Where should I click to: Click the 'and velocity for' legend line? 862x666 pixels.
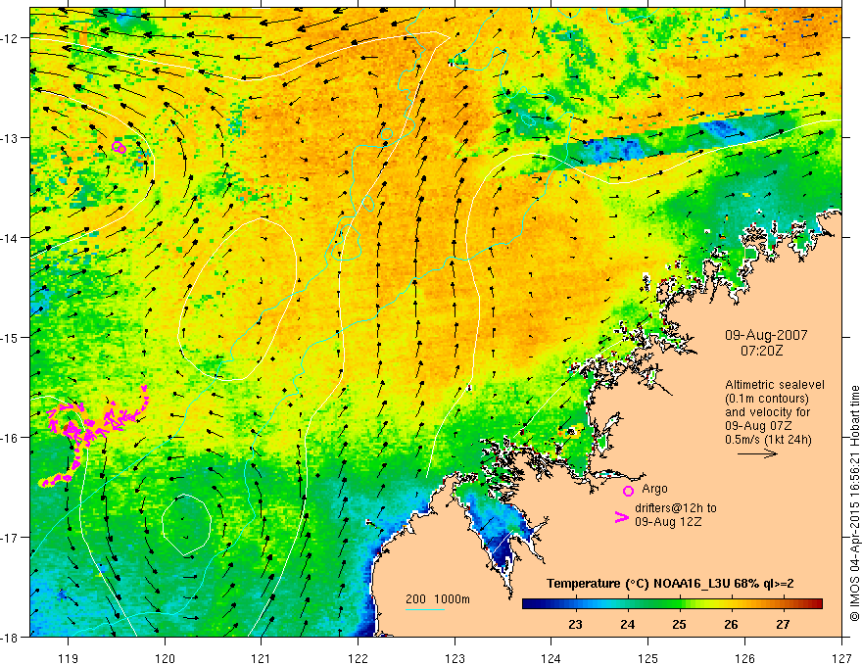tap(767, 412)
